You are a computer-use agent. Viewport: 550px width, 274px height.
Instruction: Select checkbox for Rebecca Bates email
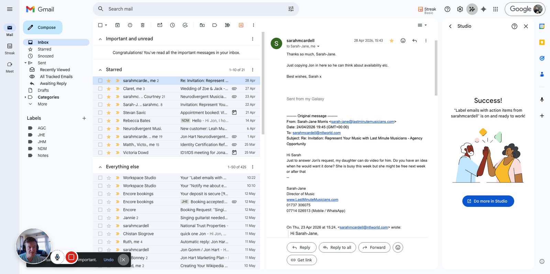(100, 120)
